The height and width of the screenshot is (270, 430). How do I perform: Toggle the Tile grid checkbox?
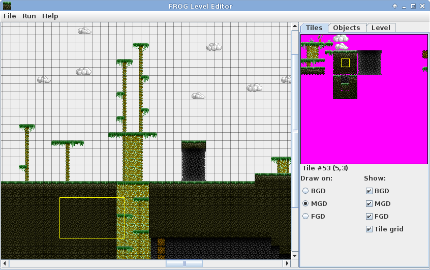[369, 229]
